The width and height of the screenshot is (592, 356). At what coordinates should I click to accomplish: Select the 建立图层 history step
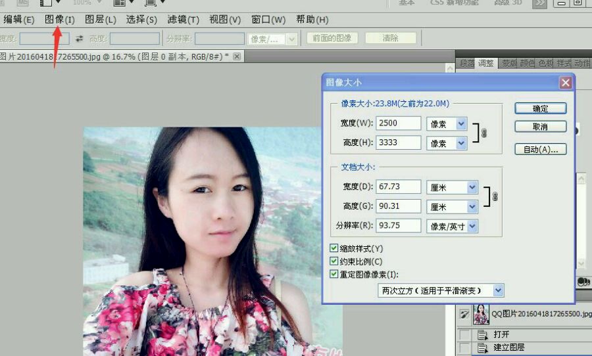click(x=508, y=347)
